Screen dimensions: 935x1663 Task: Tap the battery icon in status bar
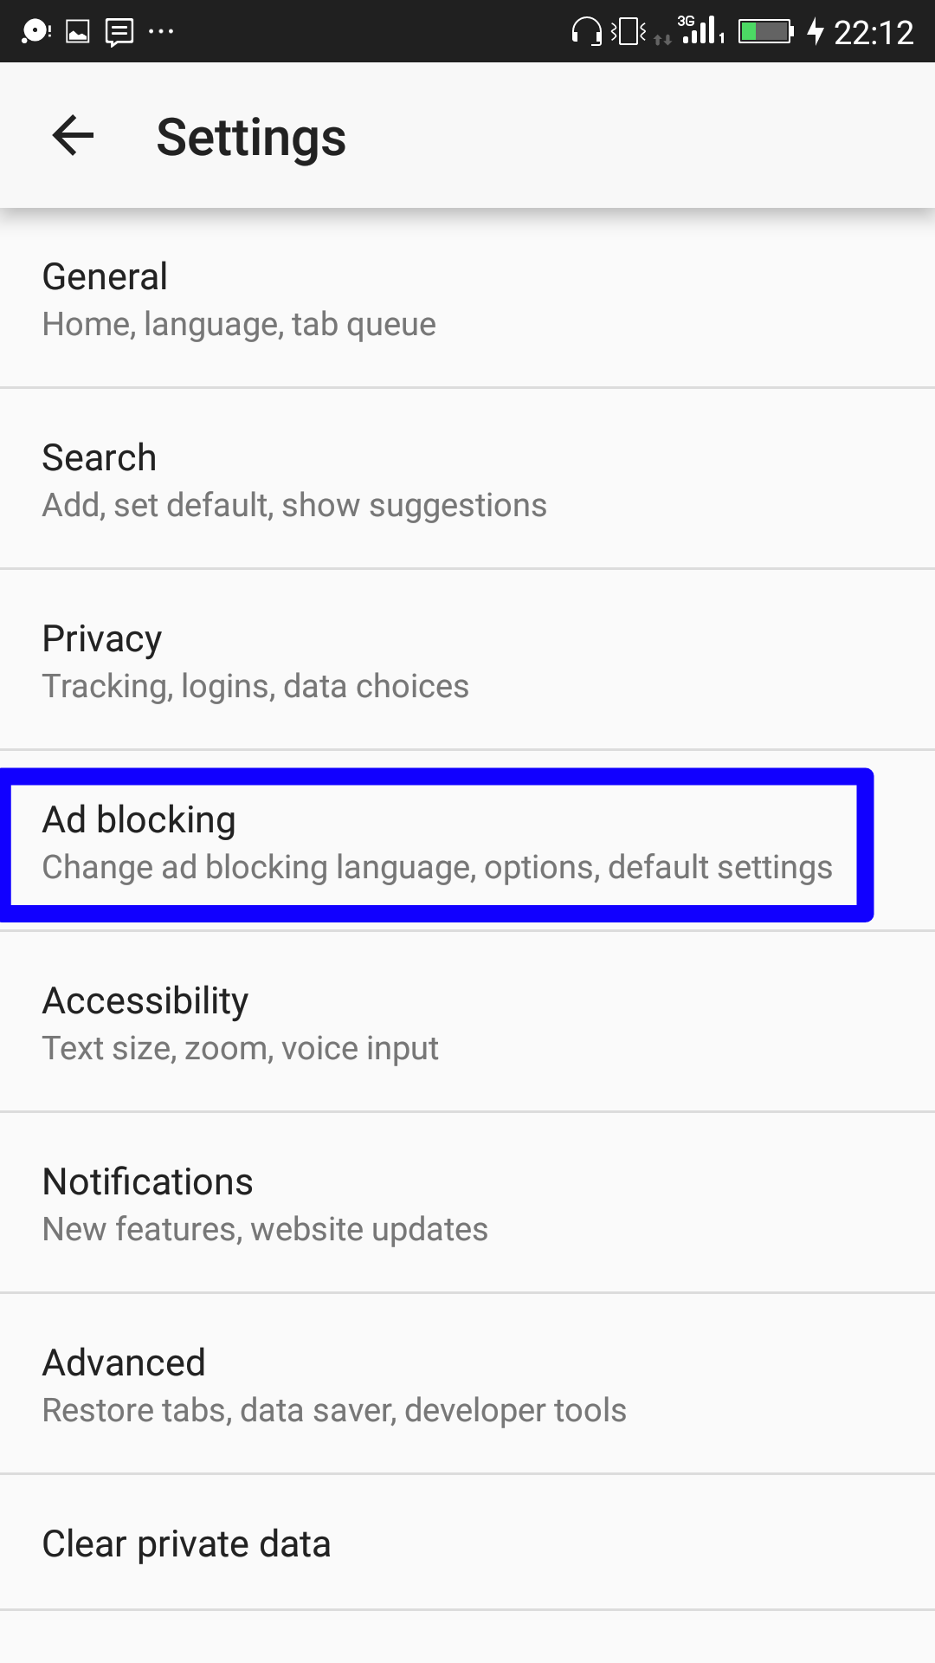766,31
